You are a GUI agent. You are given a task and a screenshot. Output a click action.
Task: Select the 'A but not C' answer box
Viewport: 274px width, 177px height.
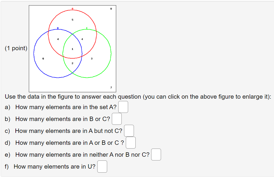click(129, 131)
